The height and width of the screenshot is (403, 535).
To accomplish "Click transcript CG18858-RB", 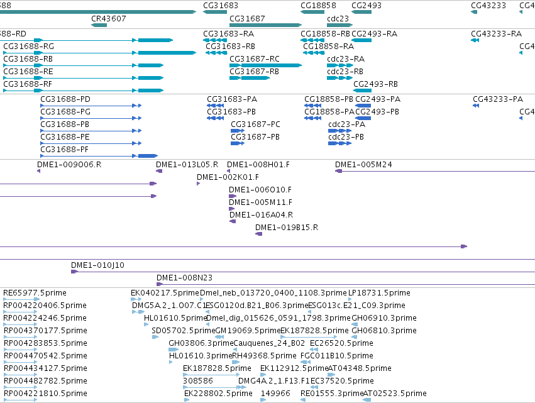I will [325, 34].
